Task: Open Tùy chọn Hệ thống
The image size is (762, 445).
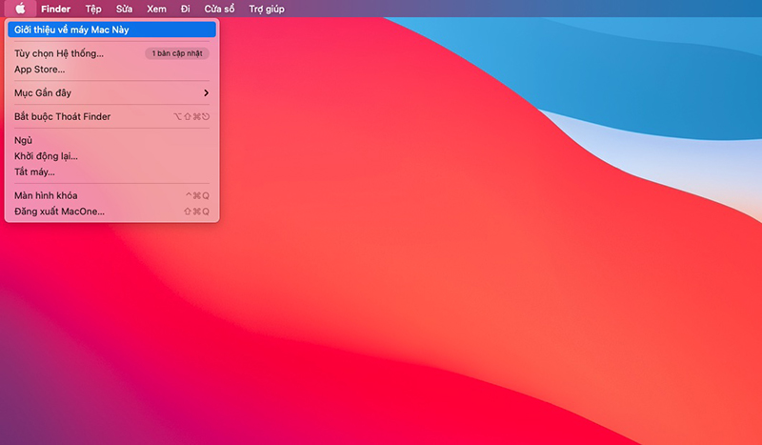Action: coord(59,53)
